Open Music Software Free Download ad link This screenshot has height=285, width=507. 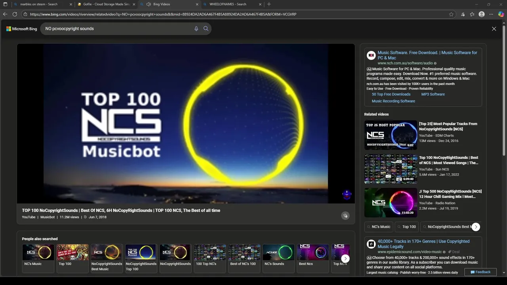coord(427,55)
